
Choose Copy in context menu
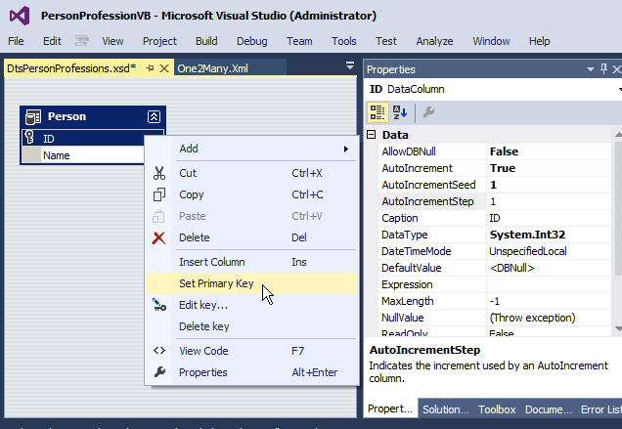point(252,194)
